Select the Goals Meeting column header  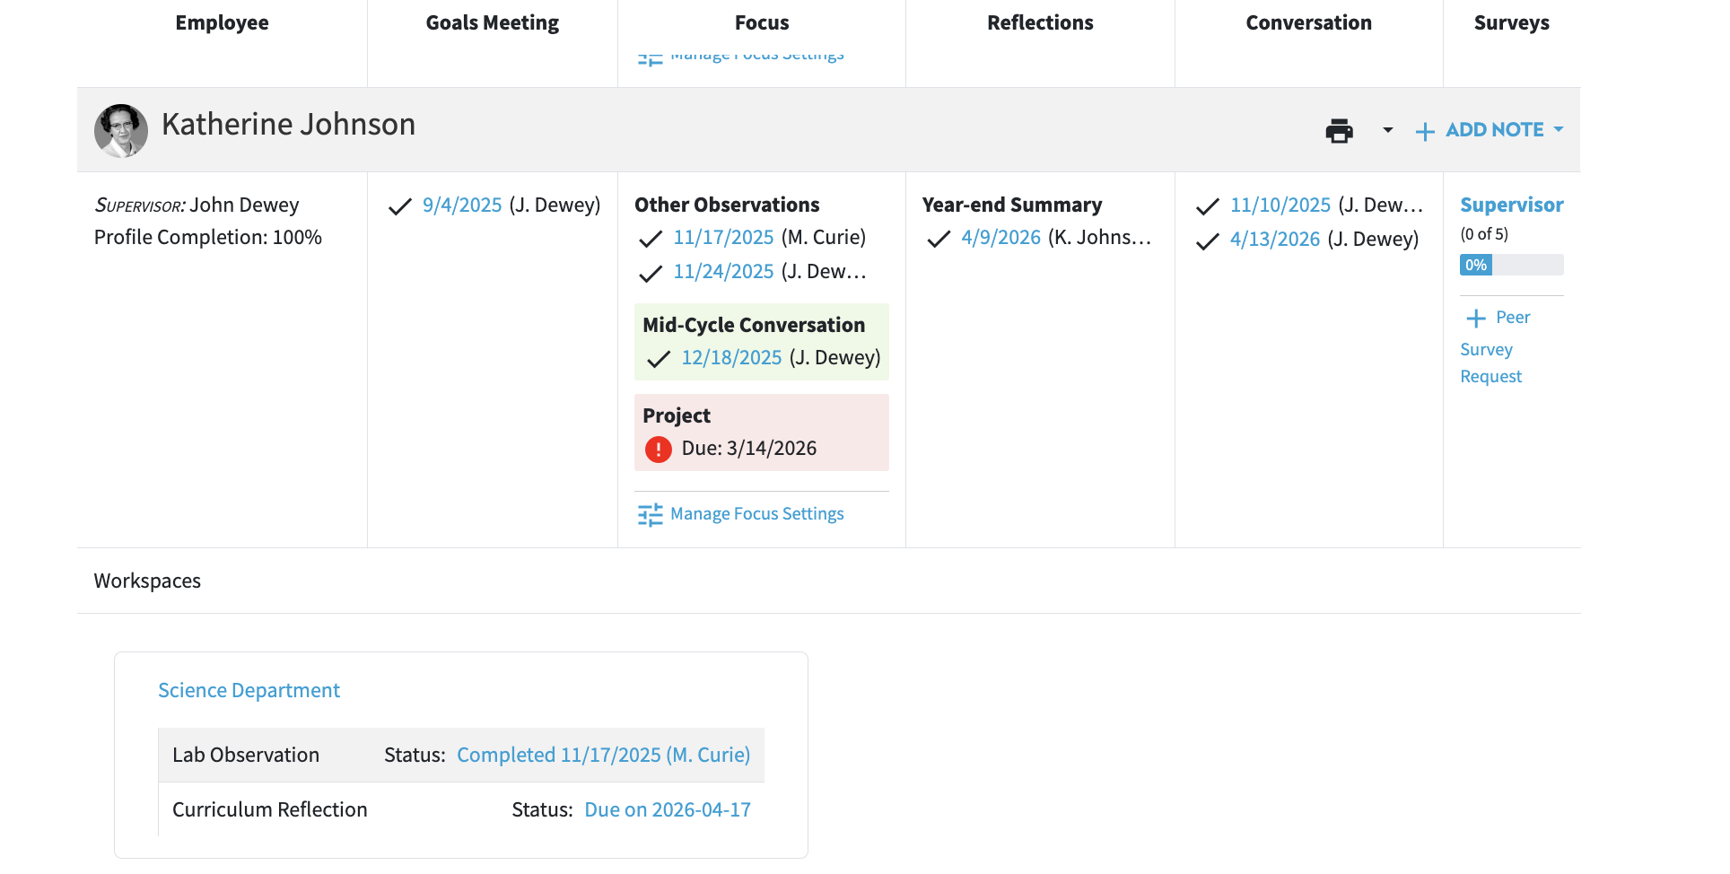click(x=493, y=22)
